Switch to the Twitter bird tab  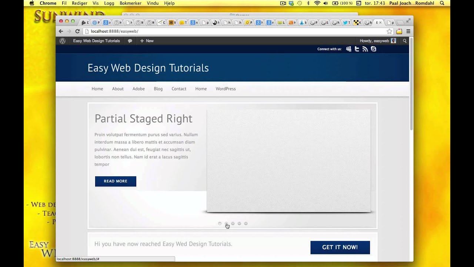click(x=347, y=22)
